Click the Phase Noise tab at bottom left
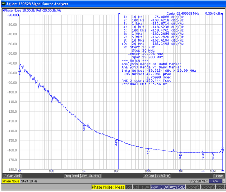This screenshot has height=192, width=226. 11,181
